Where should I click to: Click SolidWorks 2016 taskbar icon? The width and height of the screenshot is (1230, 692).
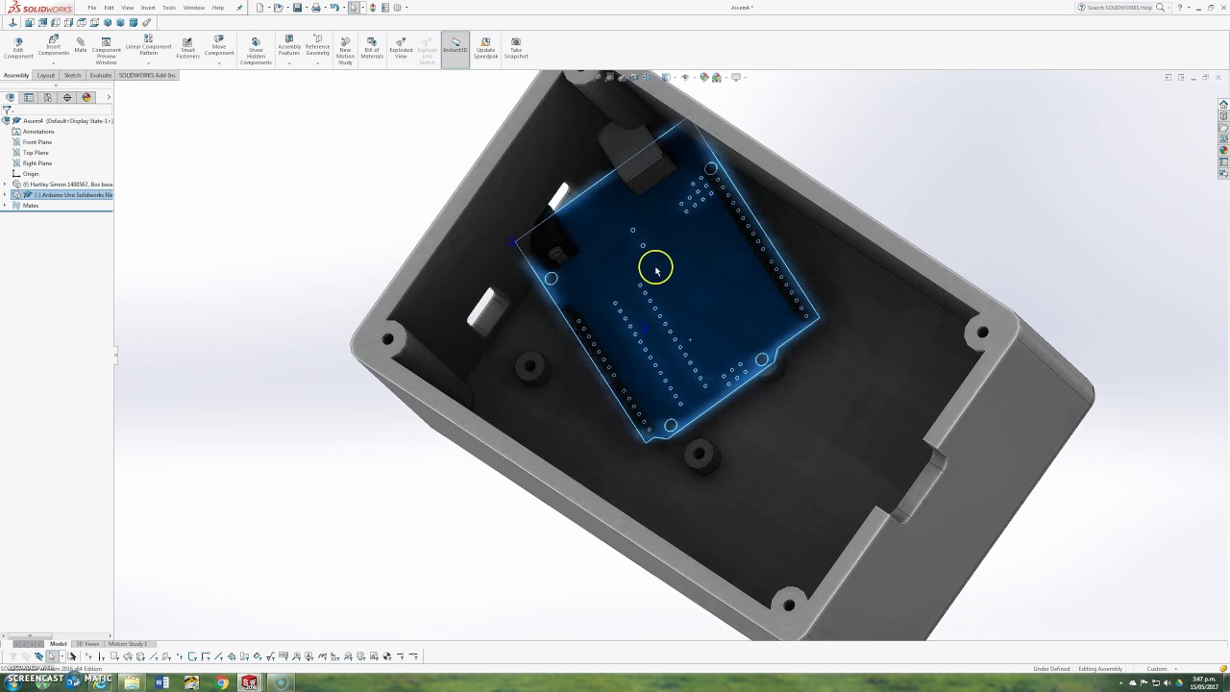tap(250, 682)
